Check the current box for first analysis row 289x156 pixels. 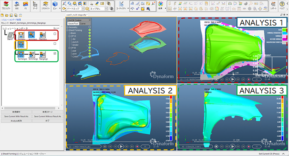(55, 34)
